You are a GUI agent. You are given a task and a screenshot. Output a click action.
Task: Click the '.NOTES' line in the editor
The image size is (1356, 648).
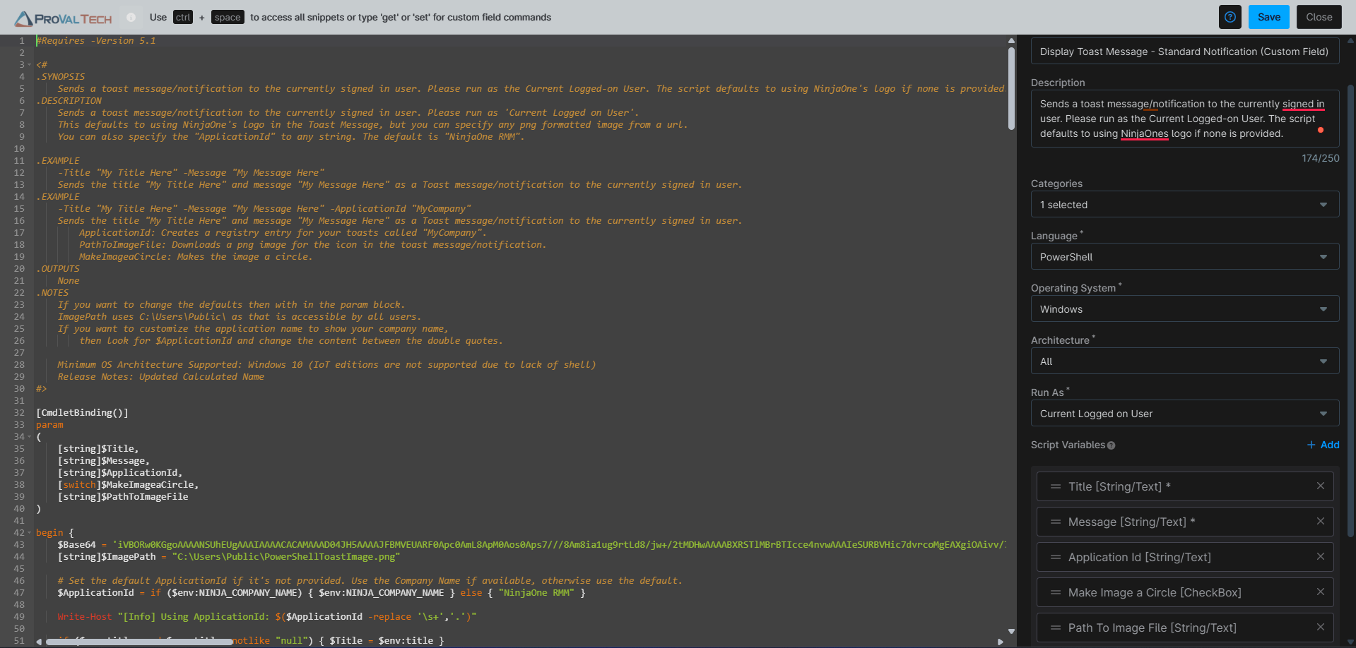(x=52, y=293)
